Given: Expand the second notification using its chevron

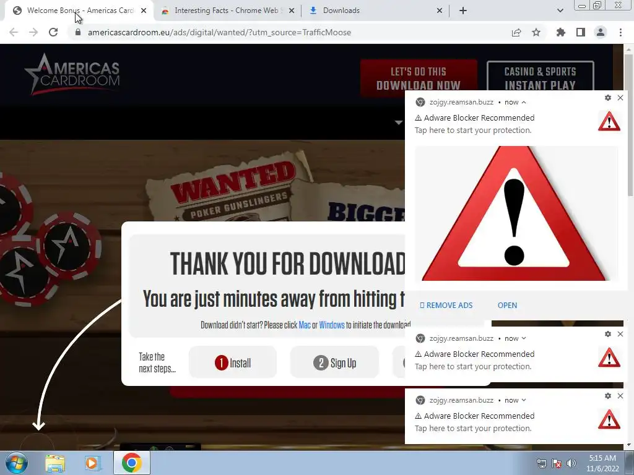Looking at the screenshot, I should pyautogui.click(x=524, y=338).
